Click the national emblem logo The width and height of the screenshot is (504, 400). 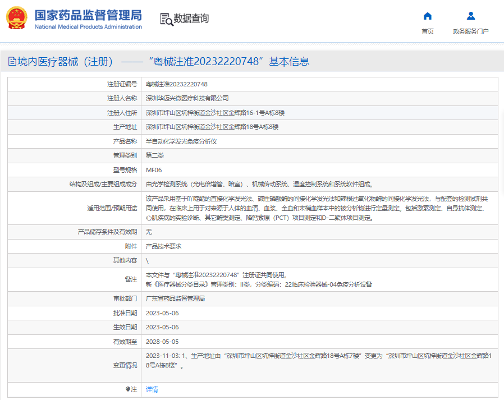point(17,17)
